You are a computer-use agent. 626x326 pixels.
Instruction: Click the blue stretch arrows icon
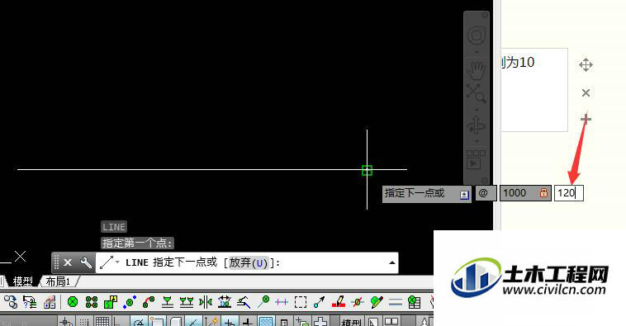225,302
